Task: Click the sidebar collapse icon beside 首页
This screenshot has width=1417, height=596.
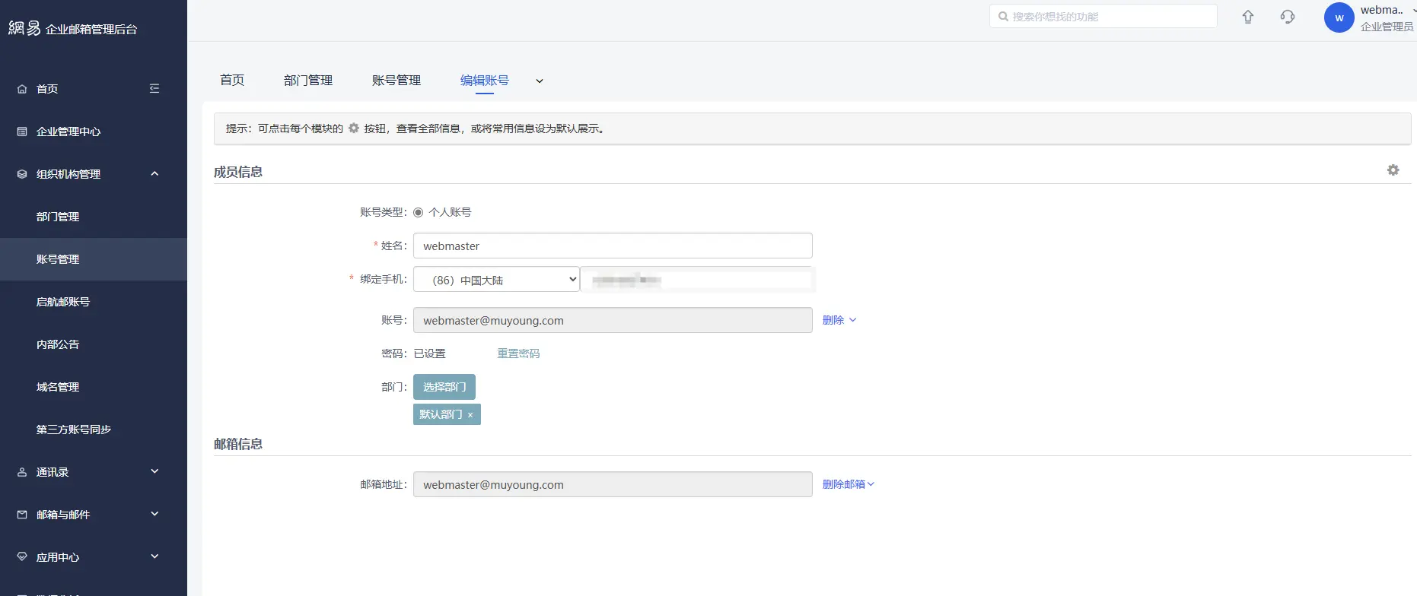Action: [x=154, y=89]
